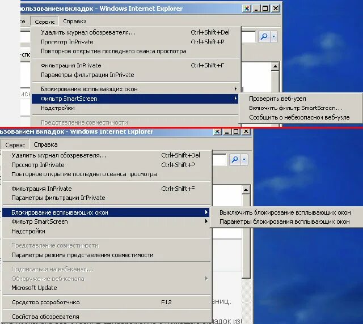
Task: Open Сервис menu in the bottom window
Action: pos(15,145)
